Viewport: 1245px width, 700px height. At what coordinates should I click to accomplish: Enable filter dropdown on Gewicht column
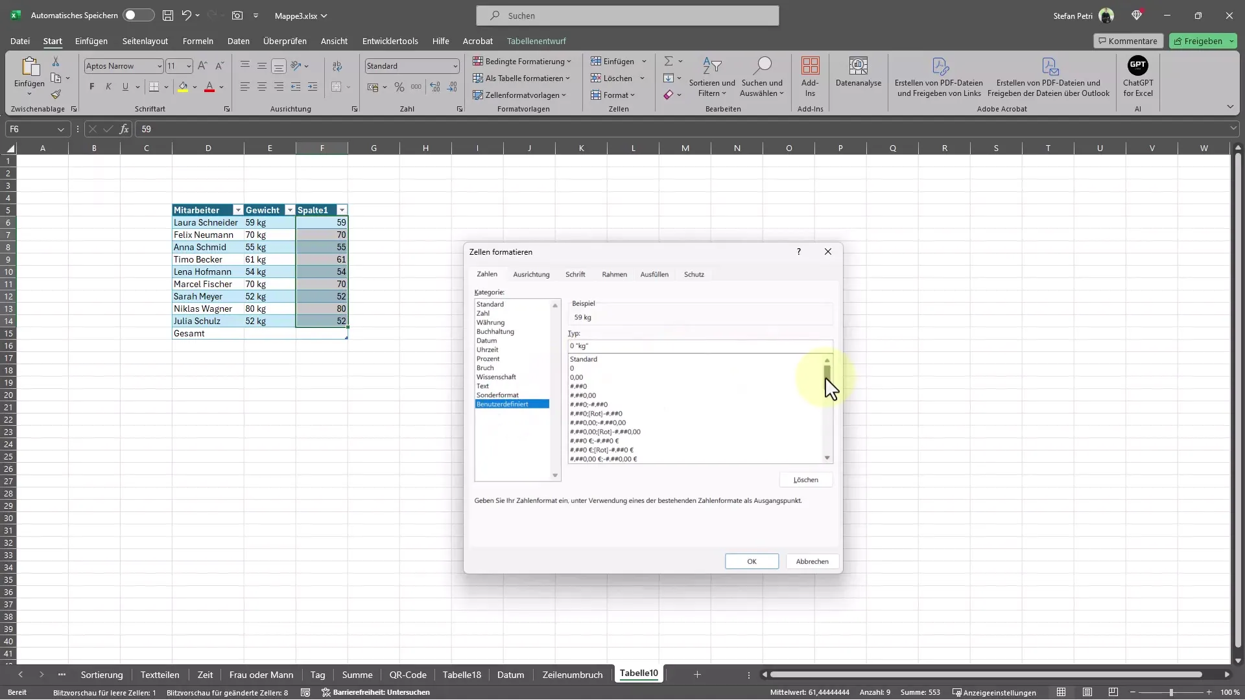pyautogui.click(x=289, y=209)
